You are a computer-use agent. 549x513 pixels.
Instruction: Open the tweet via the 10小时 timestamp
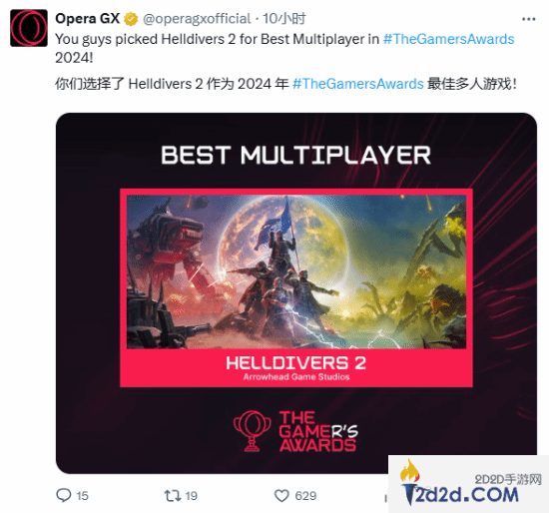click(284, 19)
